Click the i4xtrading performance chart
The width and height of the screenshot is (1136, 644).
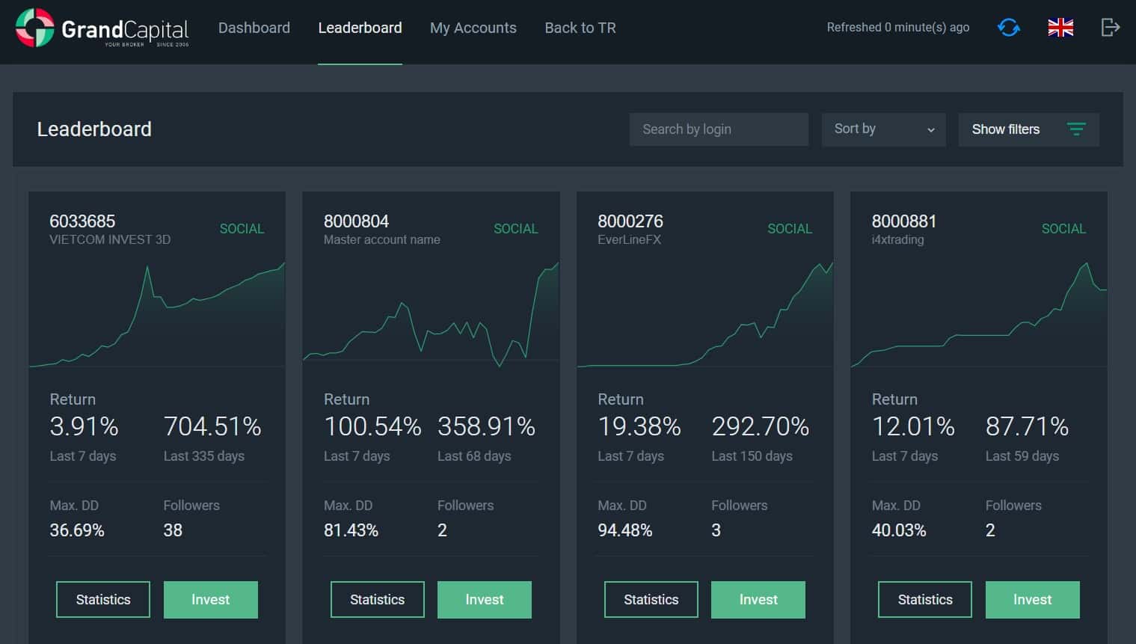click(x=979, y=314)
